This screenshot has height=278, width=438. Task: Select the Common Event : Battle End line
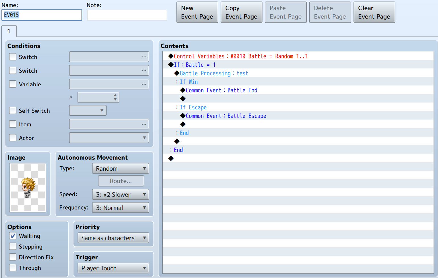point(298,90)
